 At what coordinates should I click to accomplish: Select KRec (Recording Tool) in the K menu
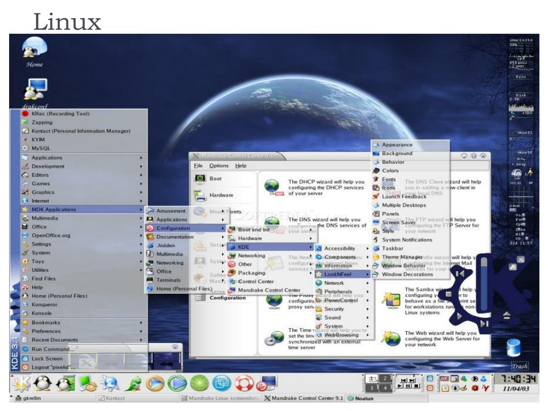pyautogui.click(x=84, y=113)
